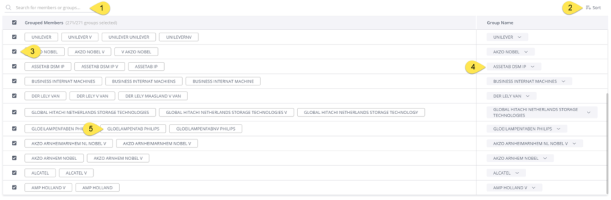Open the AKZO ARNHEM NOBEL group dropdown

click(x=520, y=158)
